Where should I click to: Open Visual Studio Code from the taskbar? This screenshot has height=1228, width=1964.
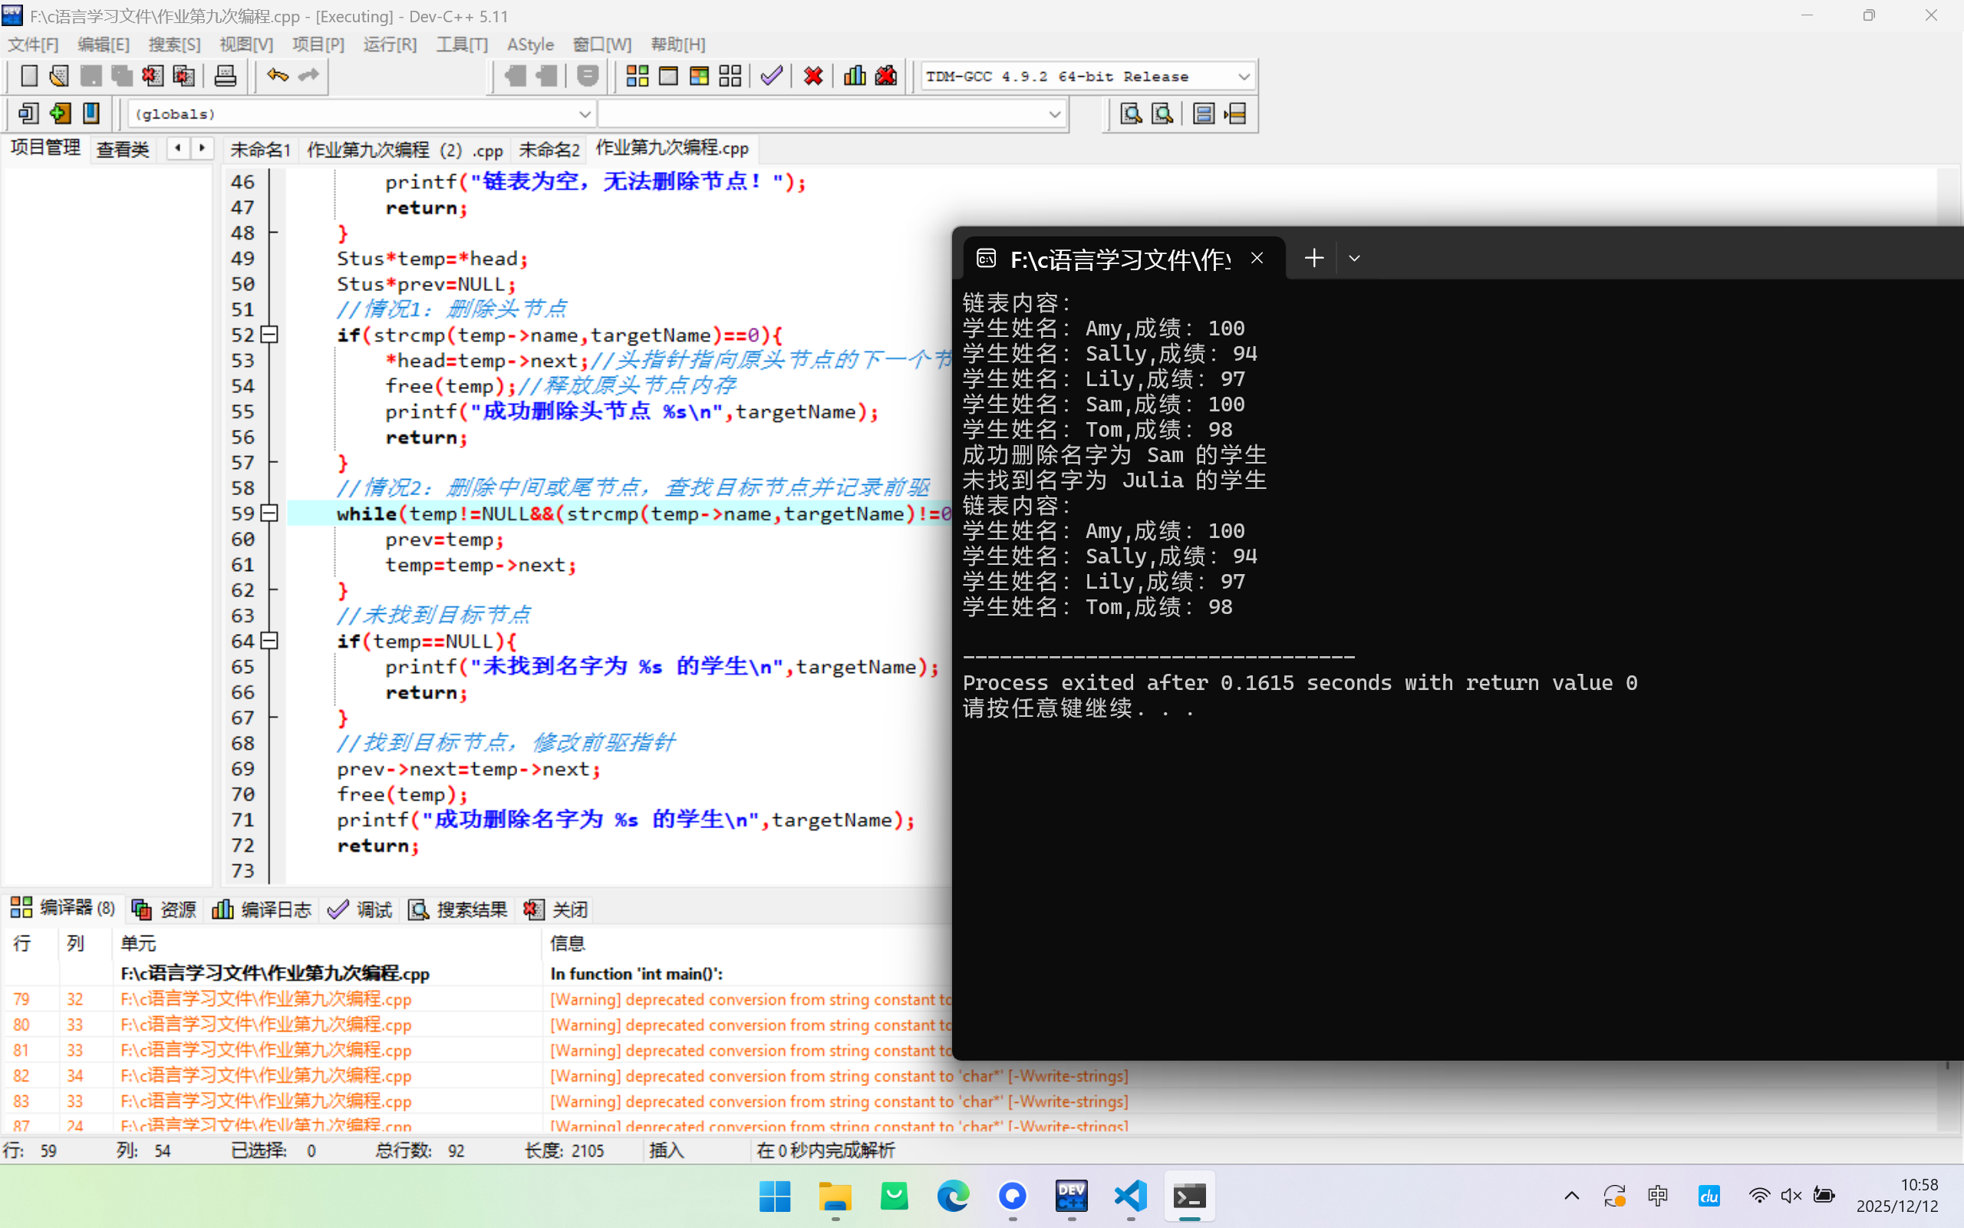pyautogui.click(x=1131, y=1196)
